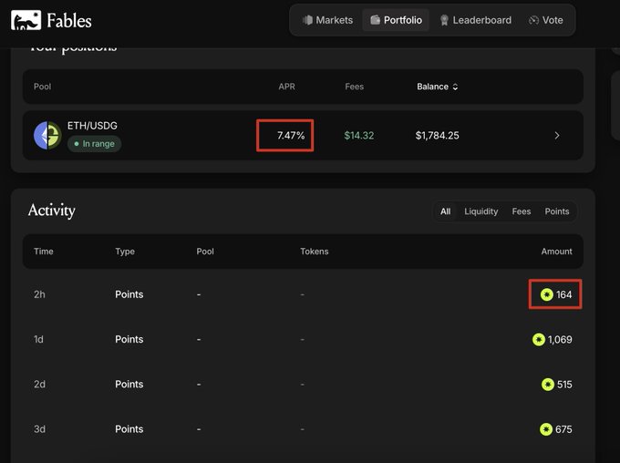
Task: Select the $1,784.25 balance value
Action: (437, 135)
